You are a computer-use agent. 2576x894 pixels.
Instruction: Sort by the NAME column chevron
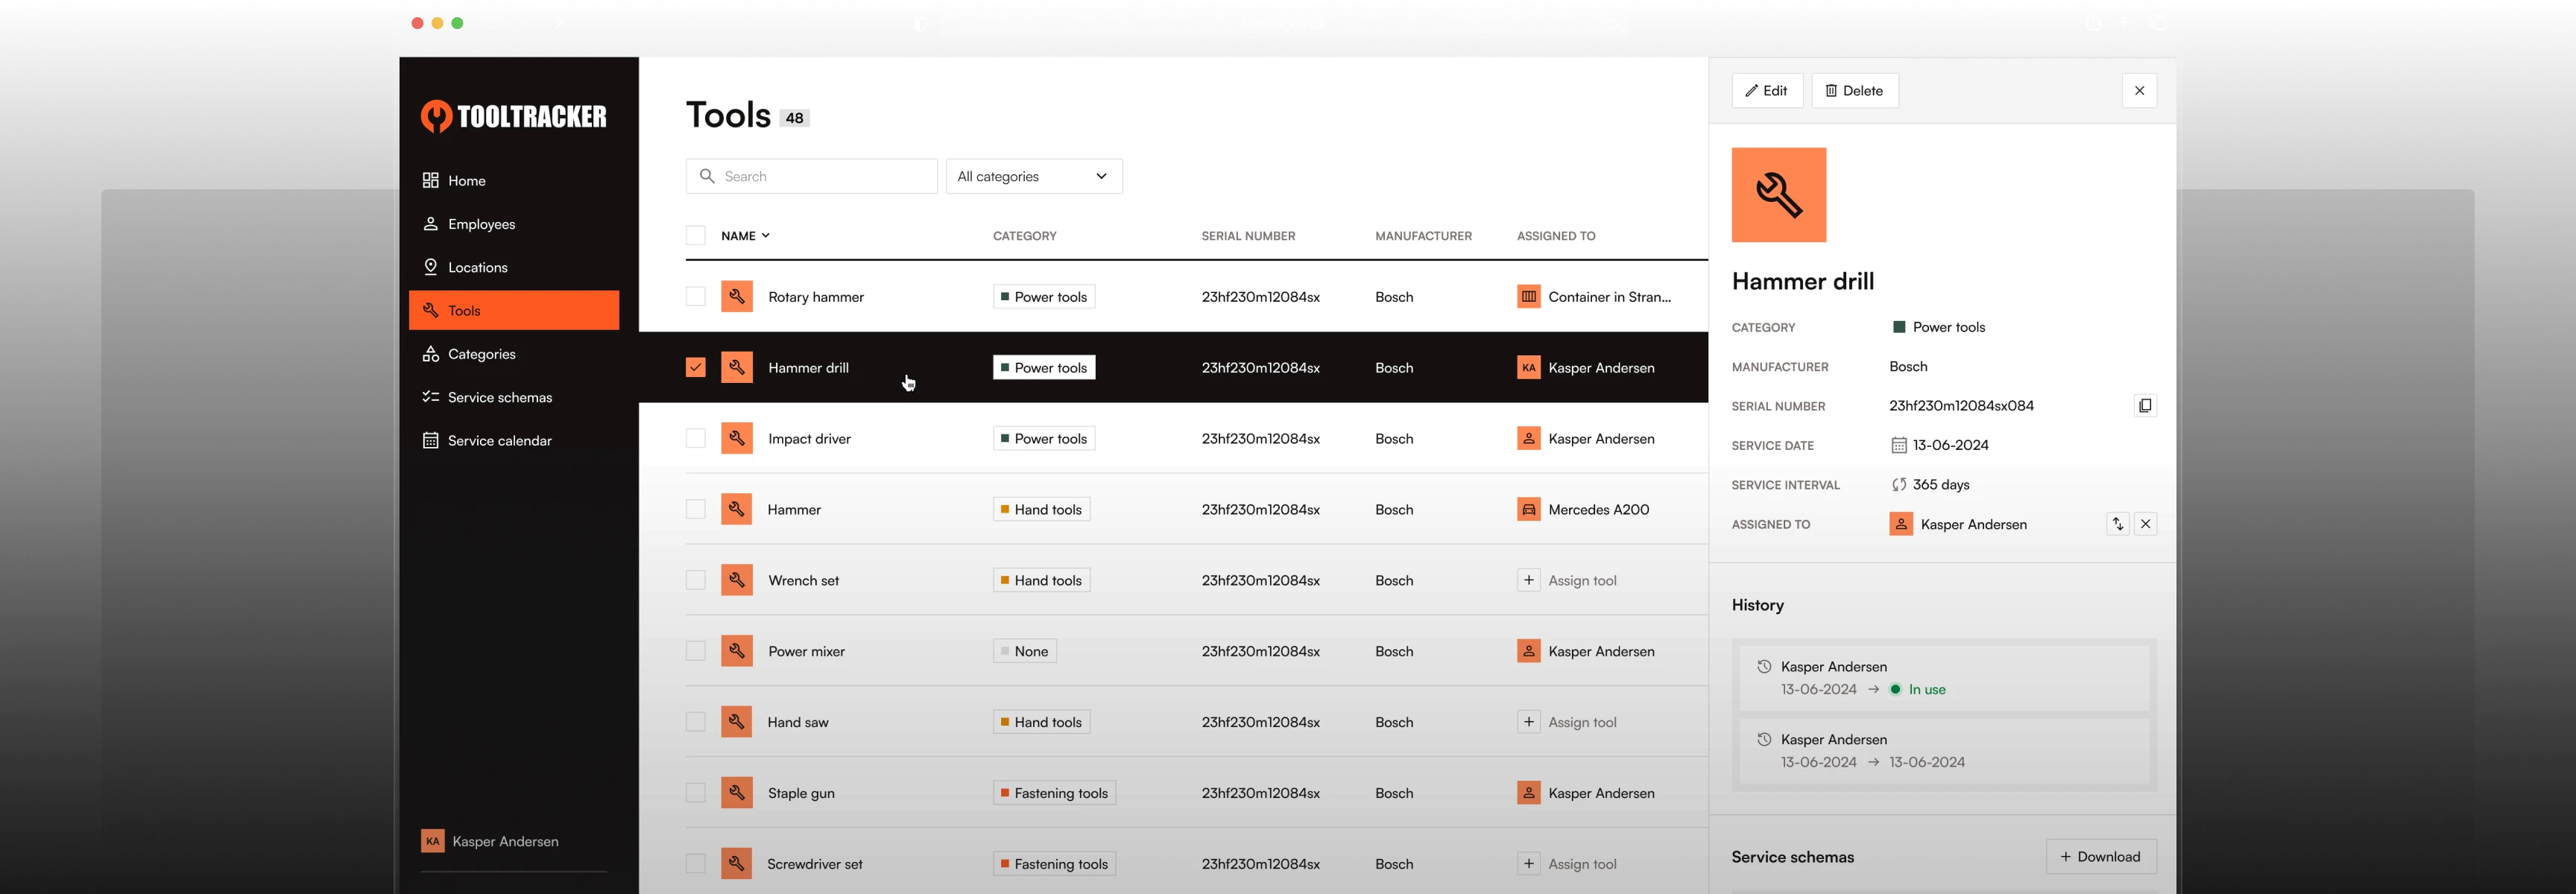point(765,236)
